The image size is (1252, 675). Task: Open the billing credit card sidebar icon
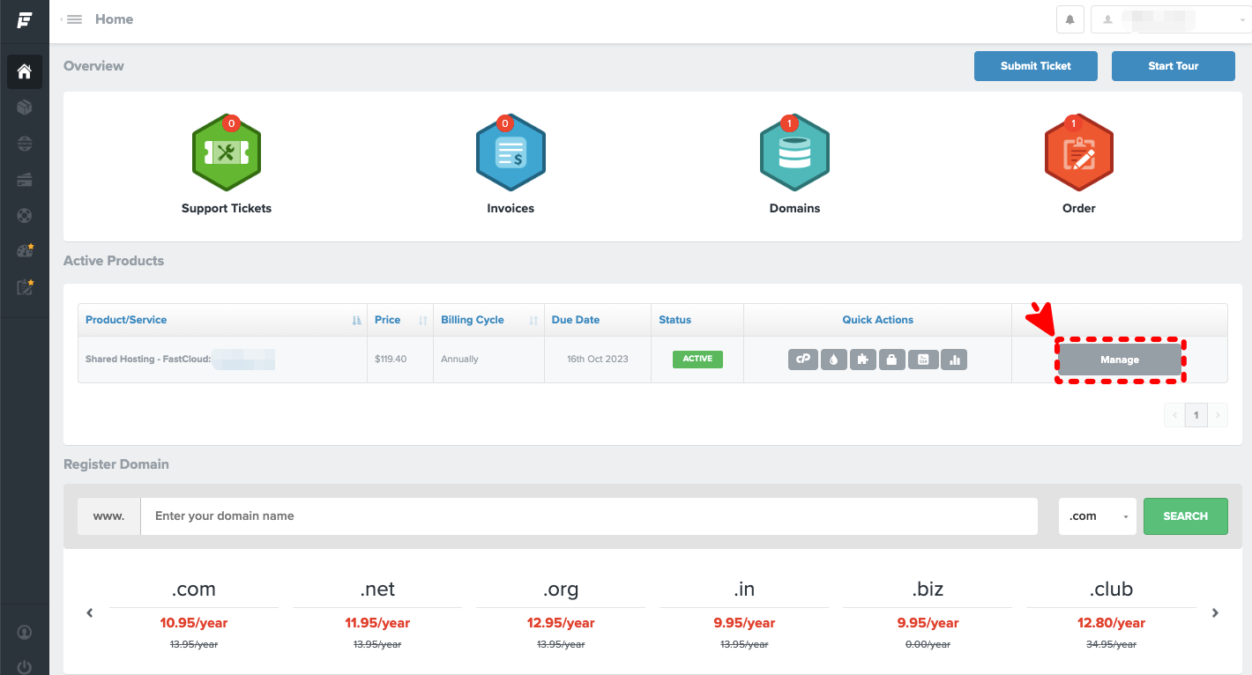[25, 180]
